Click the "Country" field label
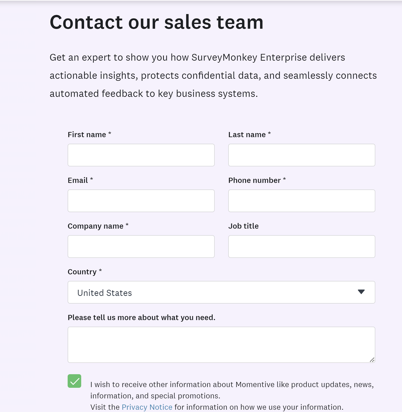The height and width of the screenshot is (412, 402). pyautogui.click(x=82, y=272)
